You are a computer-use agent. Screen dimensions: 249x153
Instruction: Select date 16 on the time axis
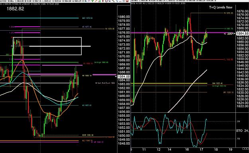[187, 149]
